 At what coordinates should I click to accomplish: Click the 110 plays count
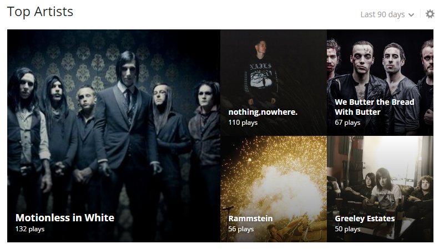(243, 123)
